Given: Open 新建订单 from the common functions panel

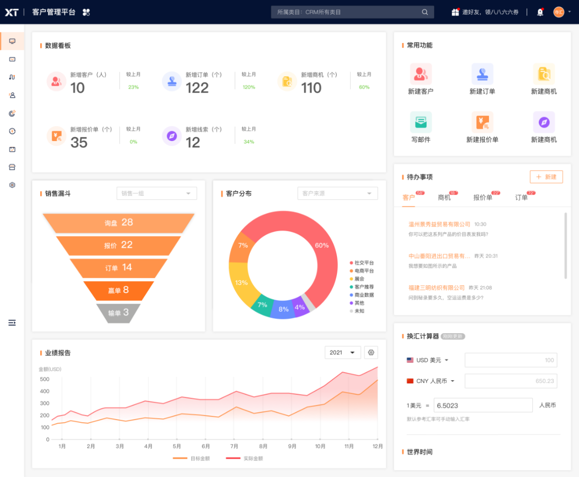Looking at the screenshot, I should pyautogui.click(x=482, y=74).
